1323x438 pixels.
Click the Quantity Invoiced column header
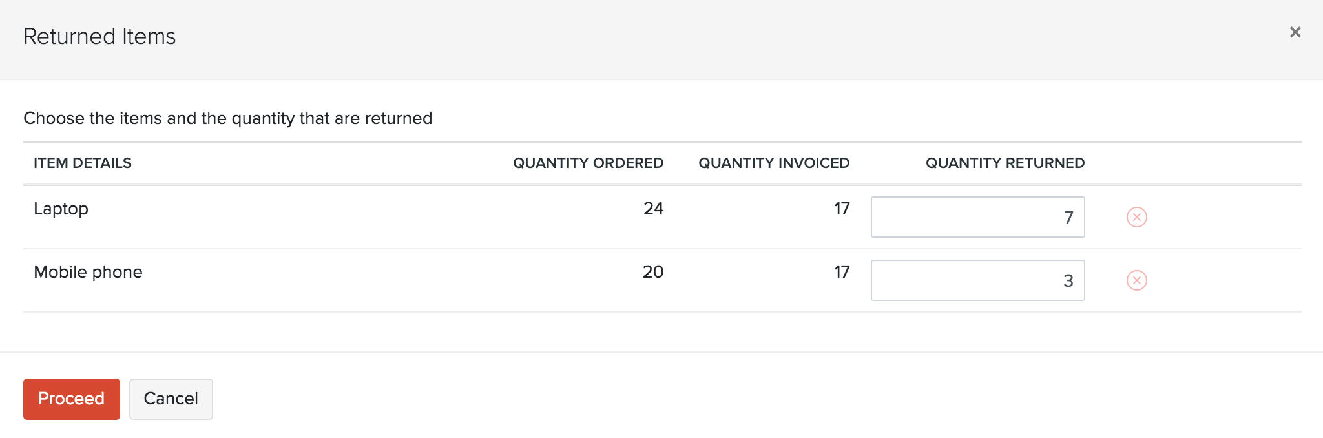click(x=773, y=163)
